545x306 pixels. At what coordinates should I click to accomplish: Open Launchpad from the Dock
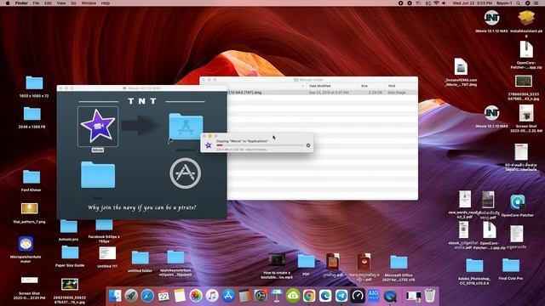pyautogui.click(x=131, y=296)
